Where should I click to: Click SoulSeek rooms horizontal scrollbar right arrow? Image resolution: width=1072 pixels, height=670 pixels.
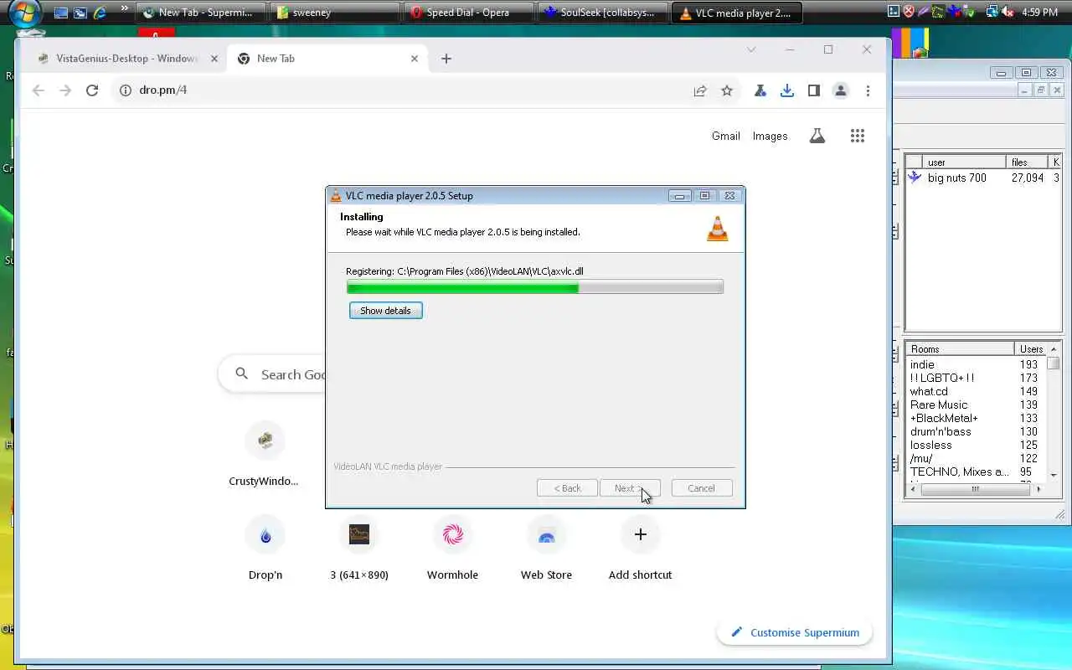tap(1038, 489)
